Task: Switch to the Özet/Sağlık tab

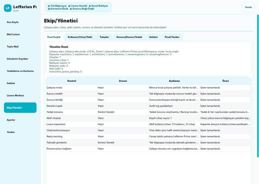Action: [x=54, y=37]
